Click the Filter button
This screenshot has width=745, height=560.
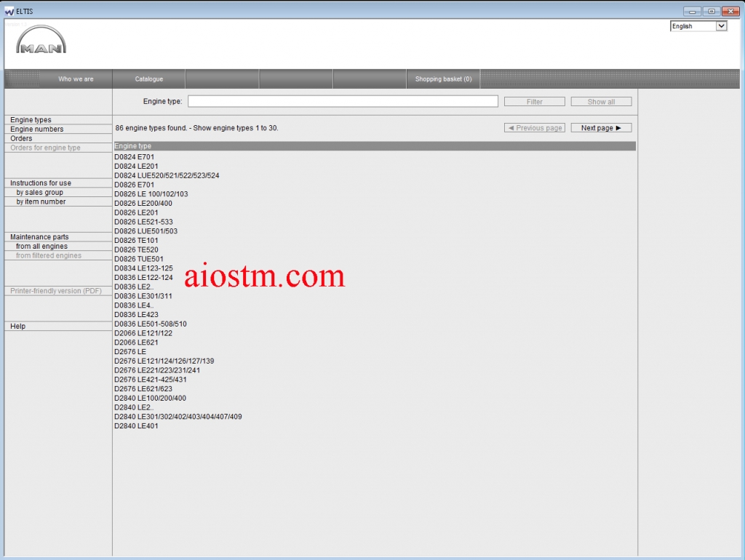[534, 101]
